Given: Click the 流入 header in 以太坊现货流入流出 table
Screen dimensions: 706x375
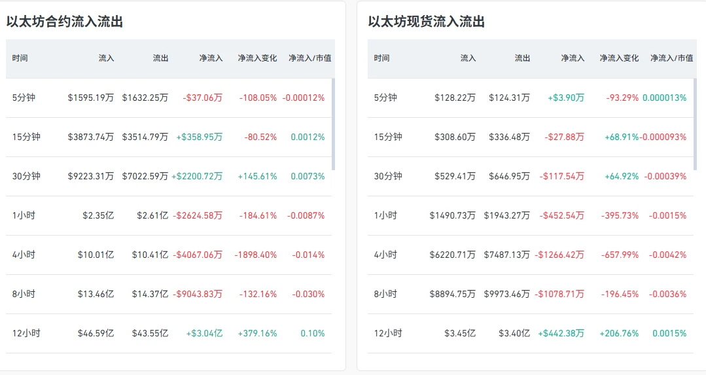Looking at the screenshot, I should pos(468,58).
